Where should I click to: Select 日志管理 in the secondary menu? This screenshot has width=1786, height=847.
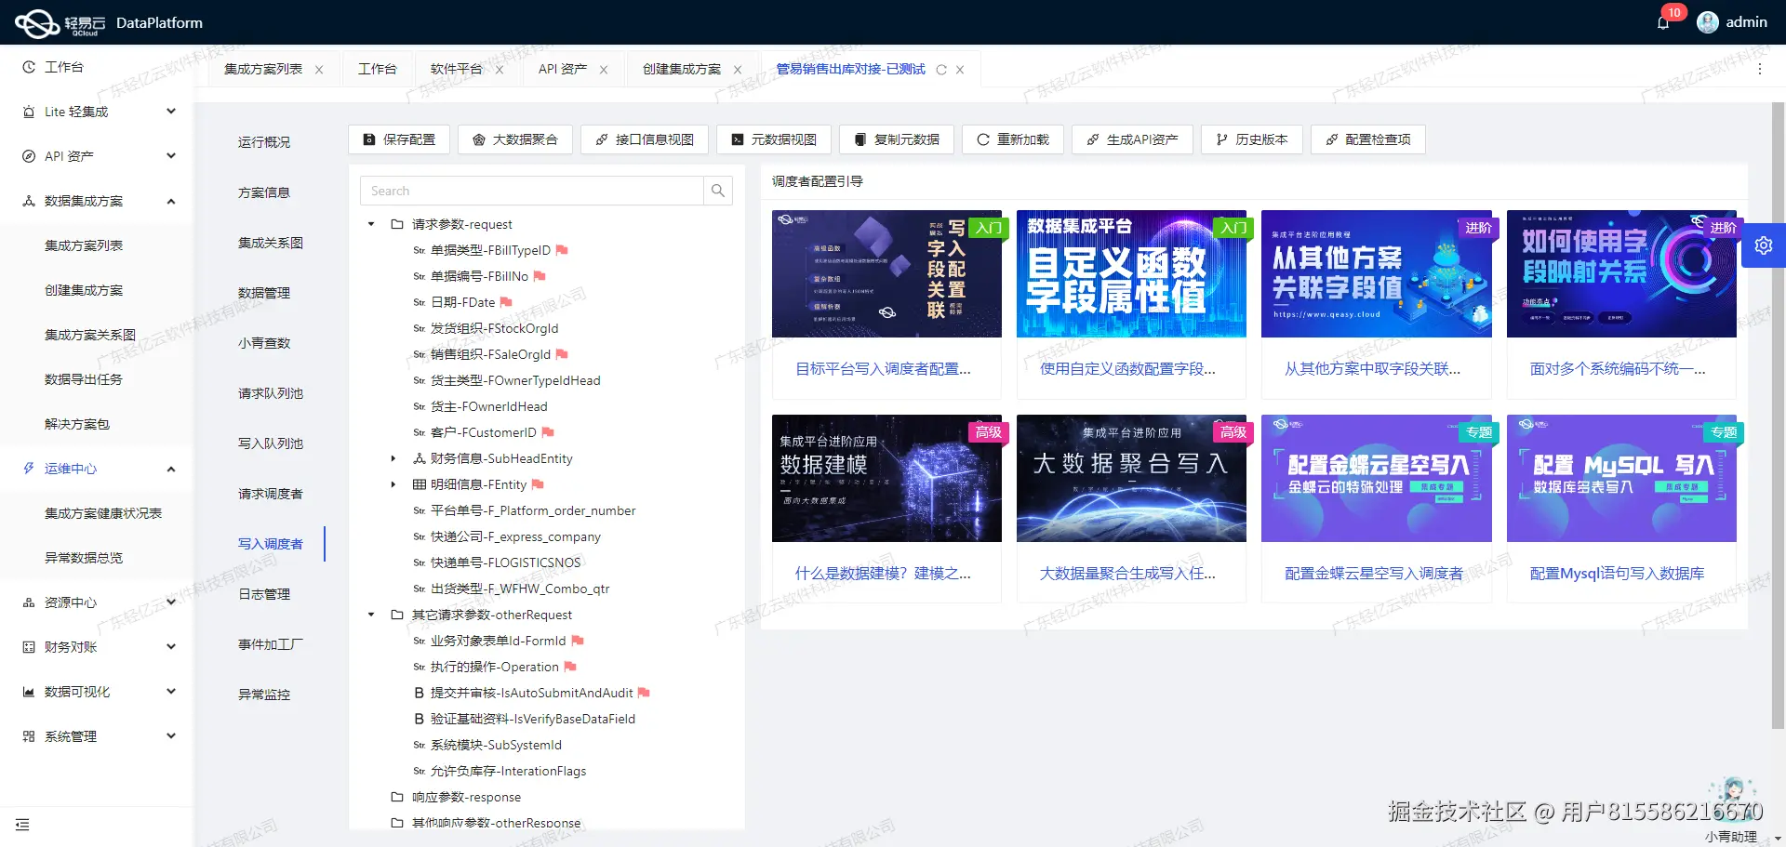(x=263, y=593)
